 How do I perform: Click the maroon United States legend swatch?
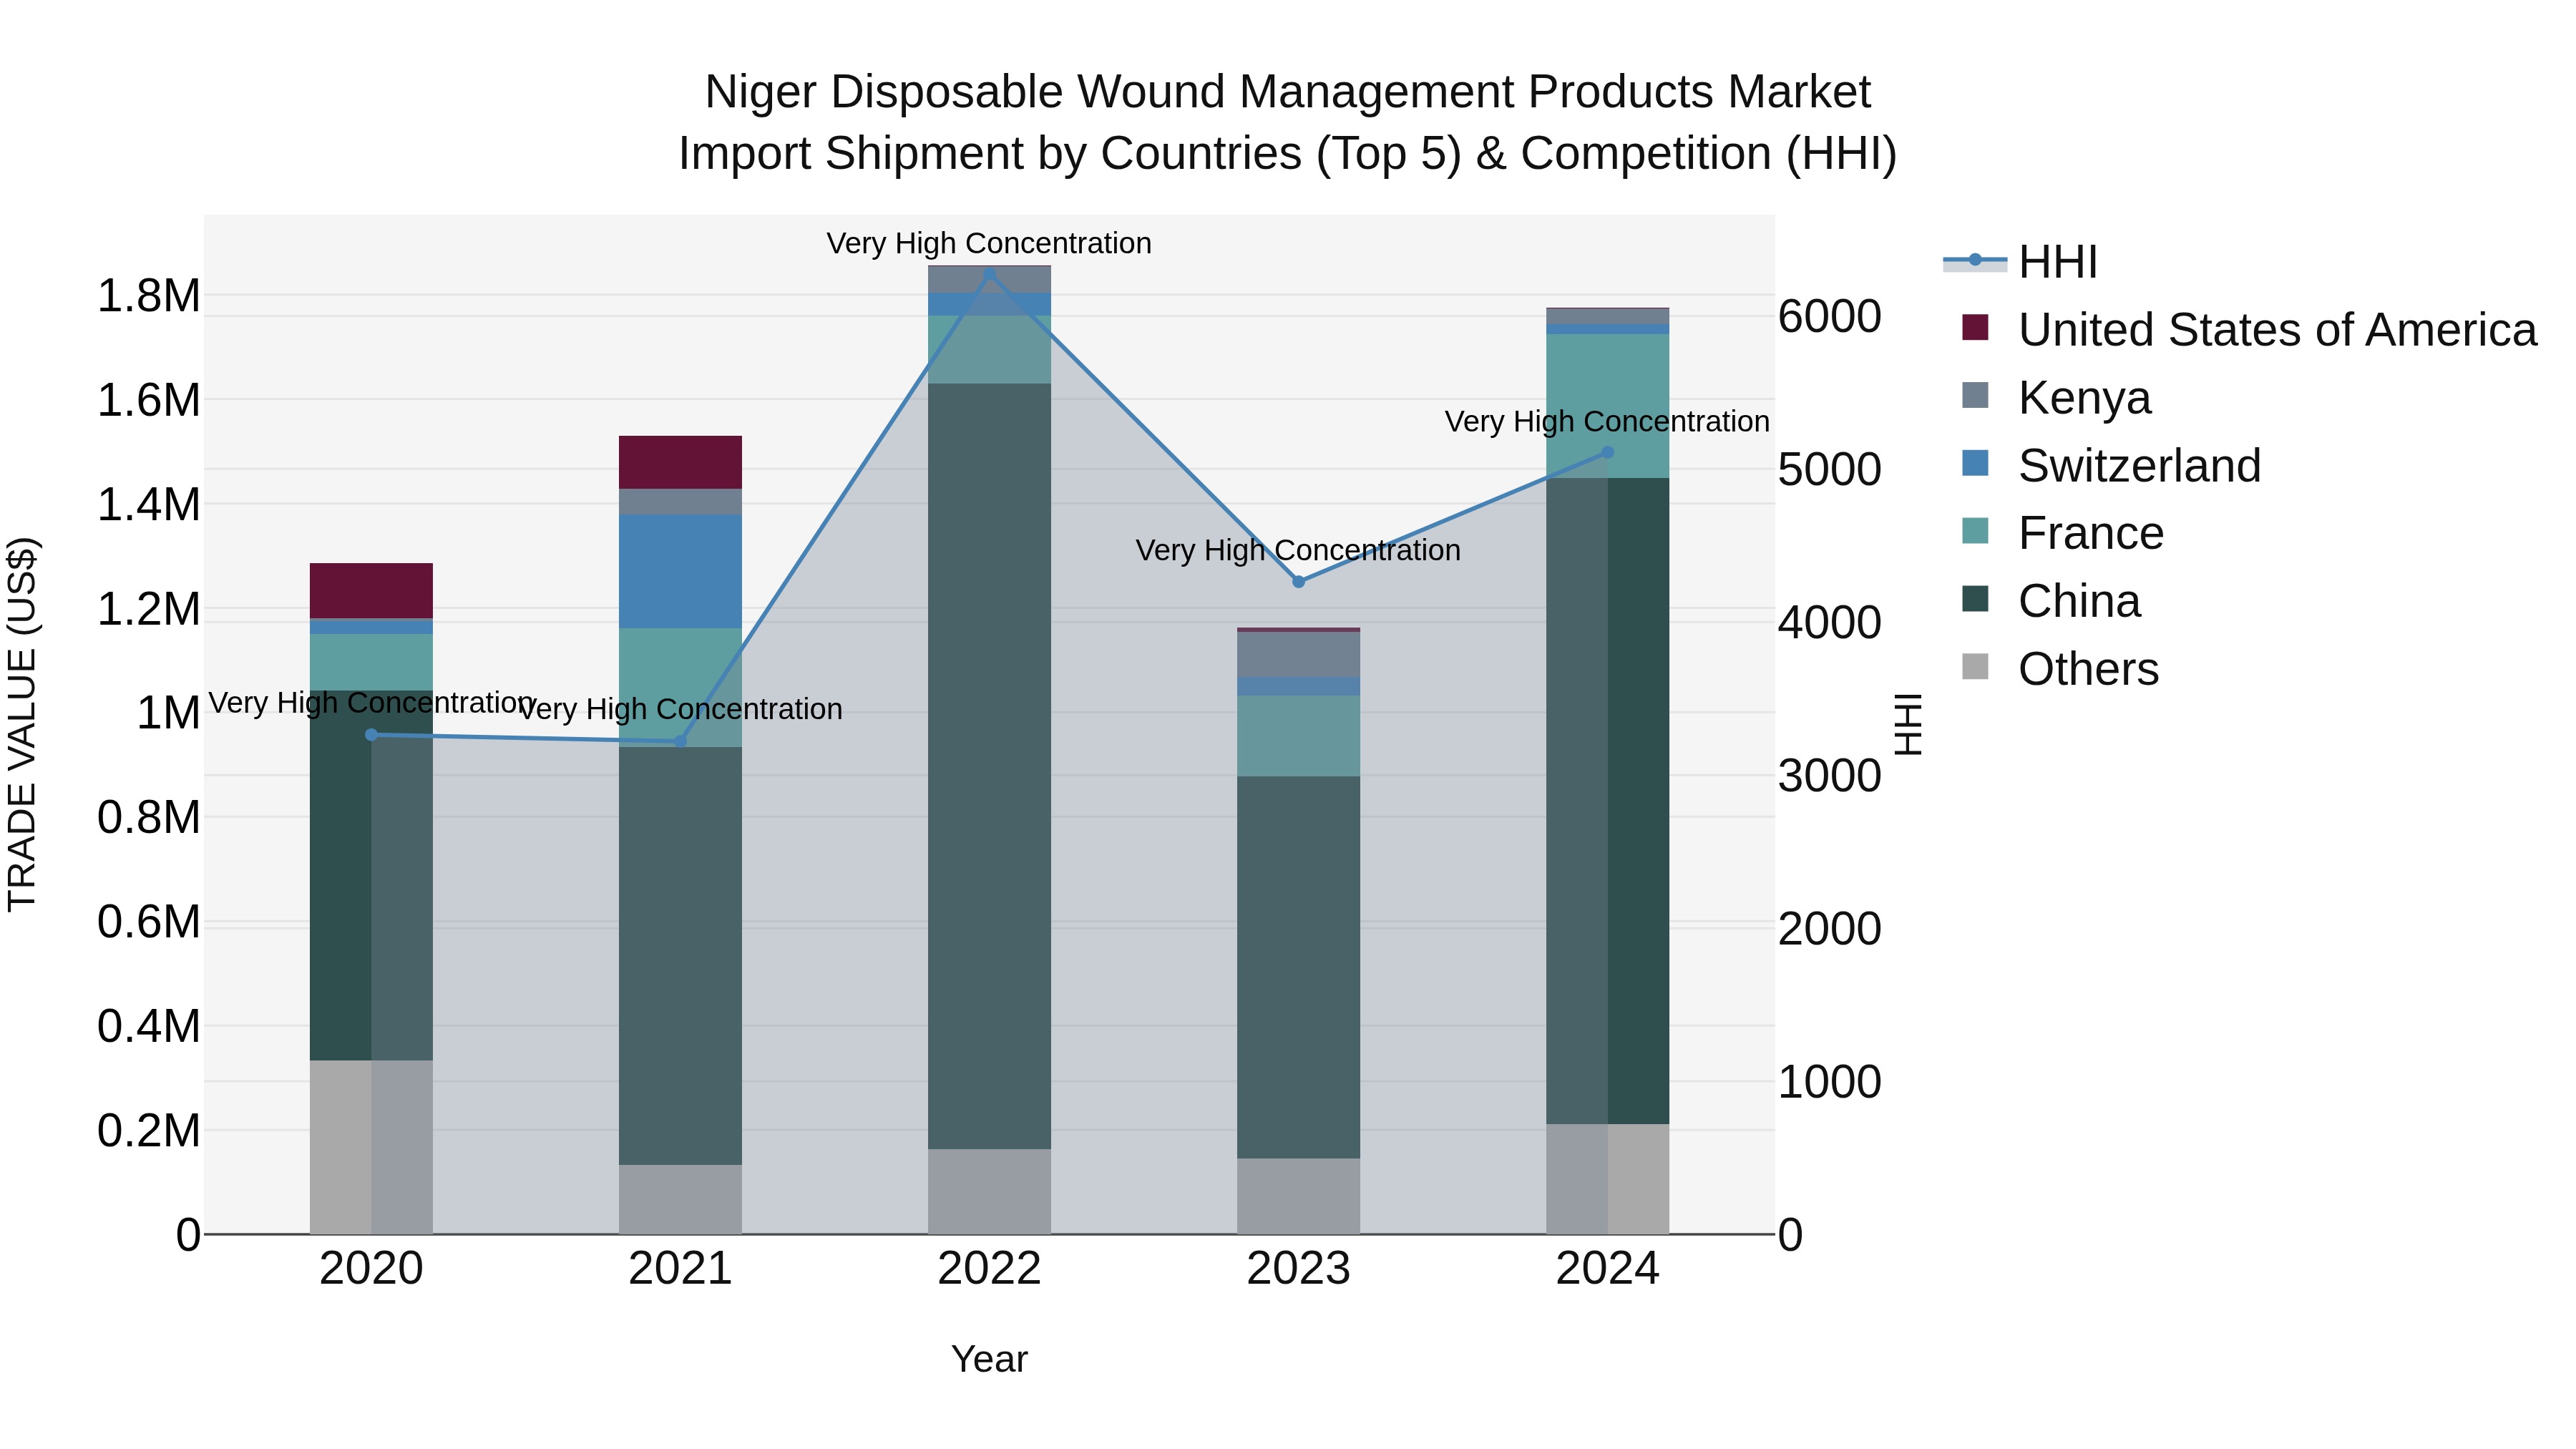1975,327
